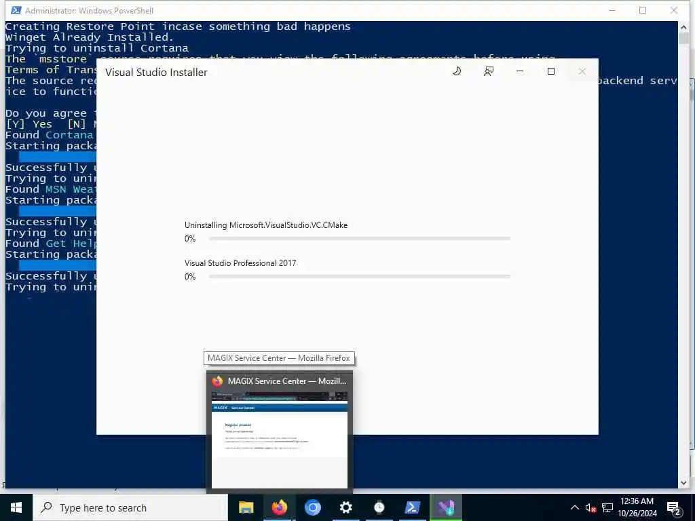Screen dimensions: 695x521
Task: Show hidden system tray icons
Action: (574, 507)
